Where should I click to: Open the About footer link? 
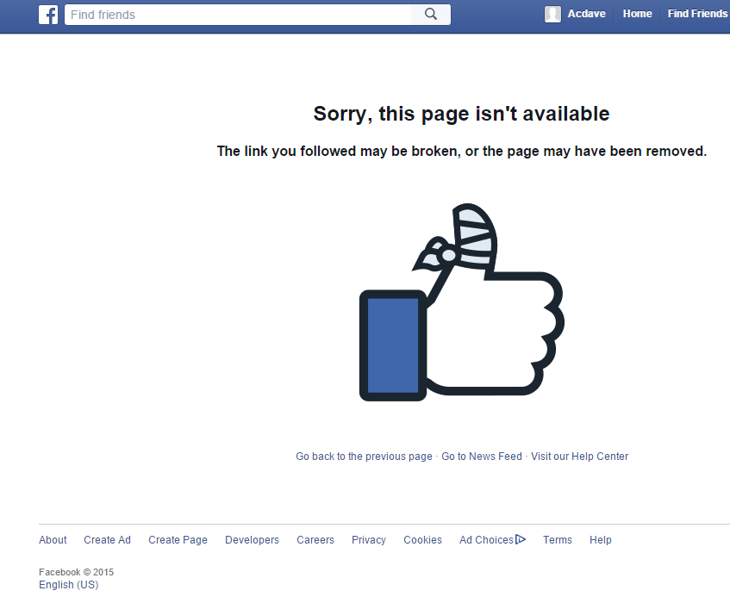point(53,540)
